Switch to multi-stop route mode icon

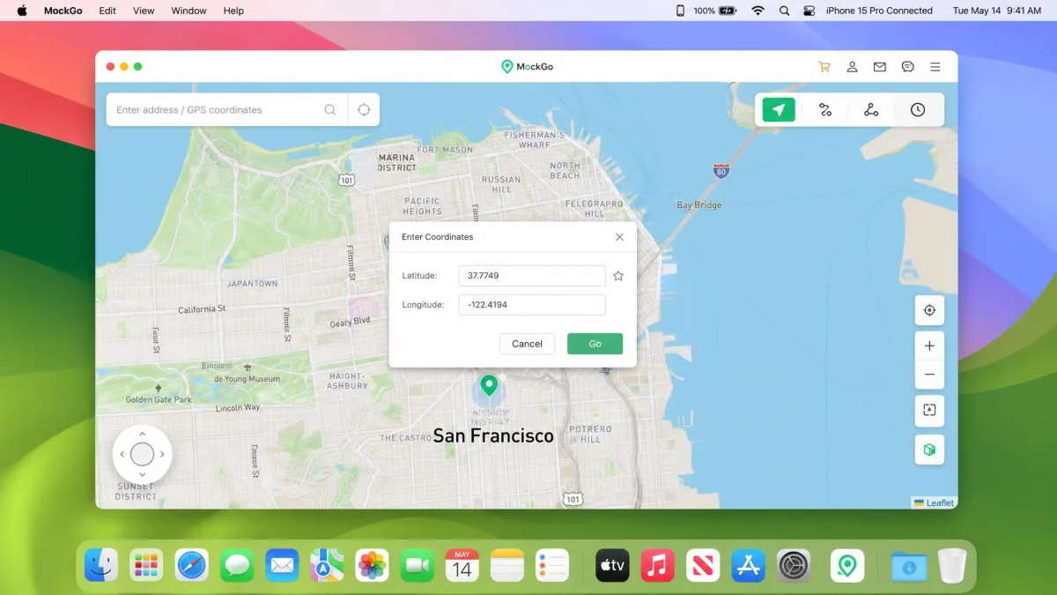click(871, 110)
